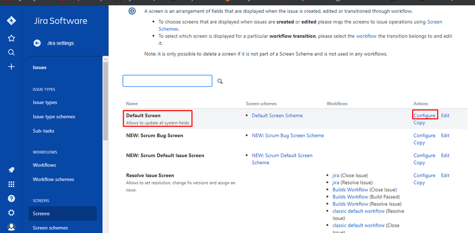Click the Jira diamond logo icon
475x233 pixels.
tap(11, 21)
